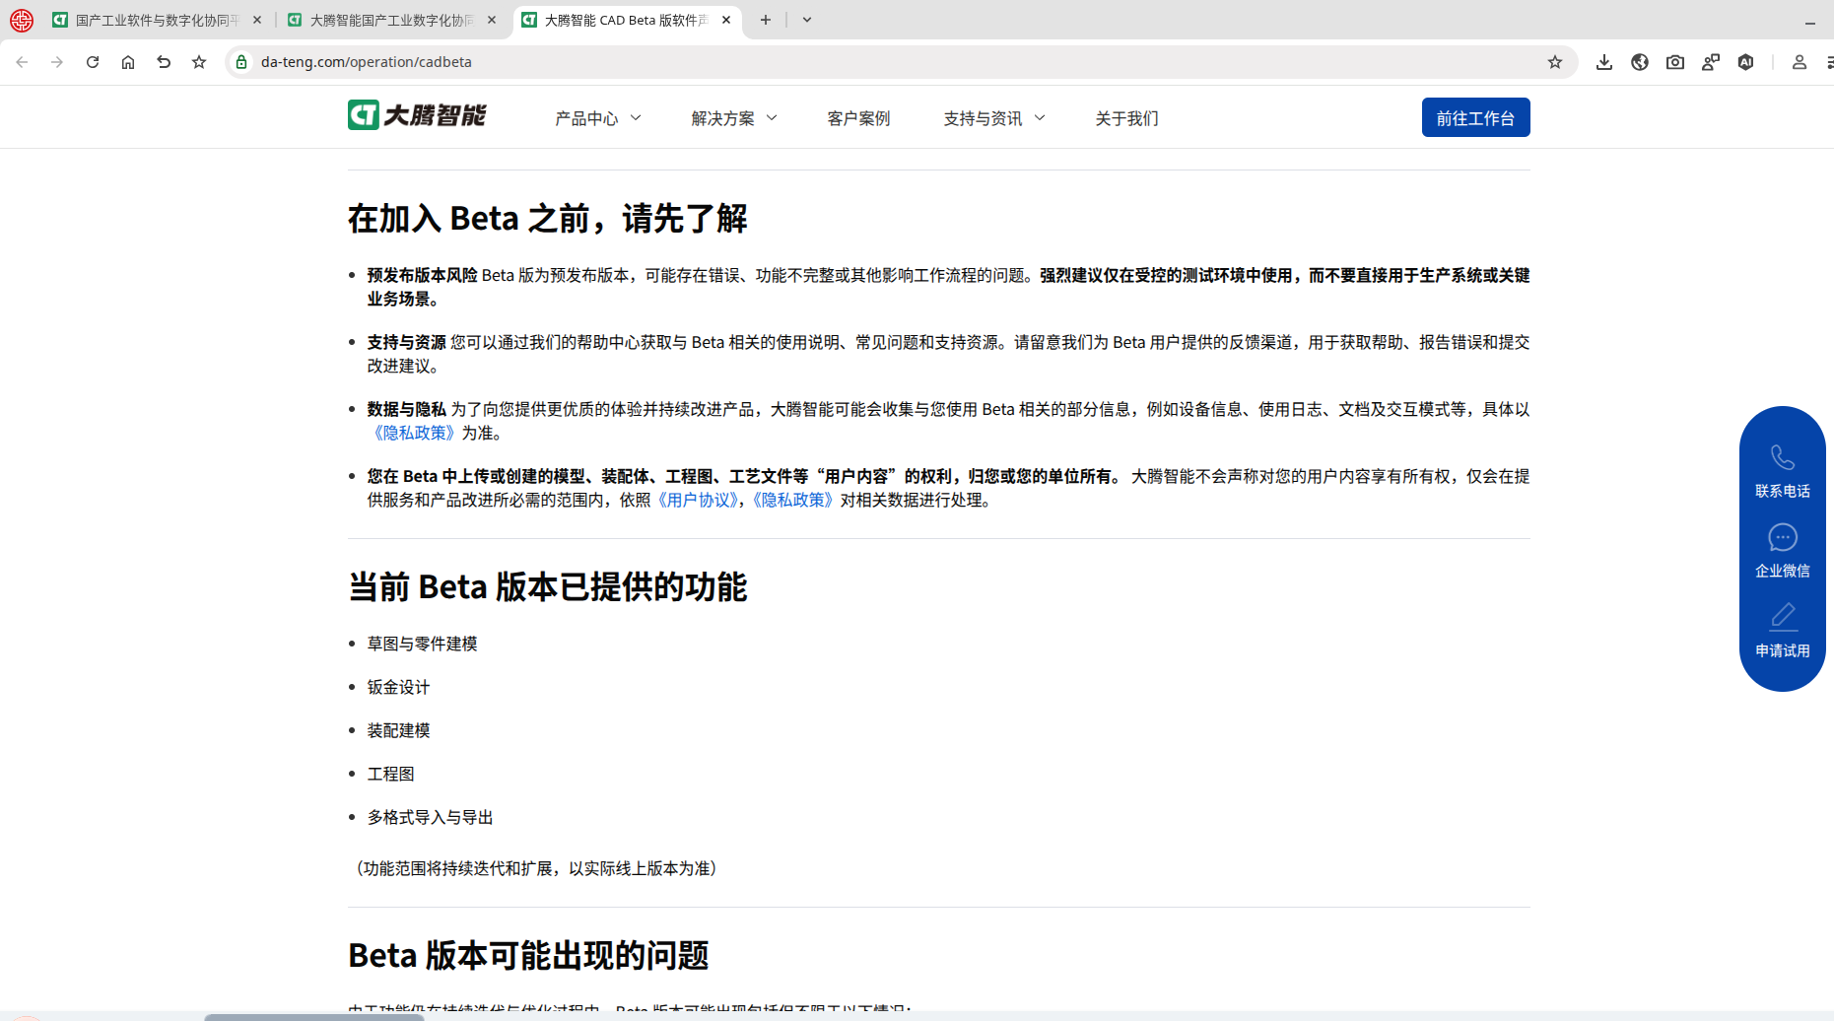Click the bold text 预发布版本风险
Viewport: 1834px width, 1021px height.
(x=422, y=276)
